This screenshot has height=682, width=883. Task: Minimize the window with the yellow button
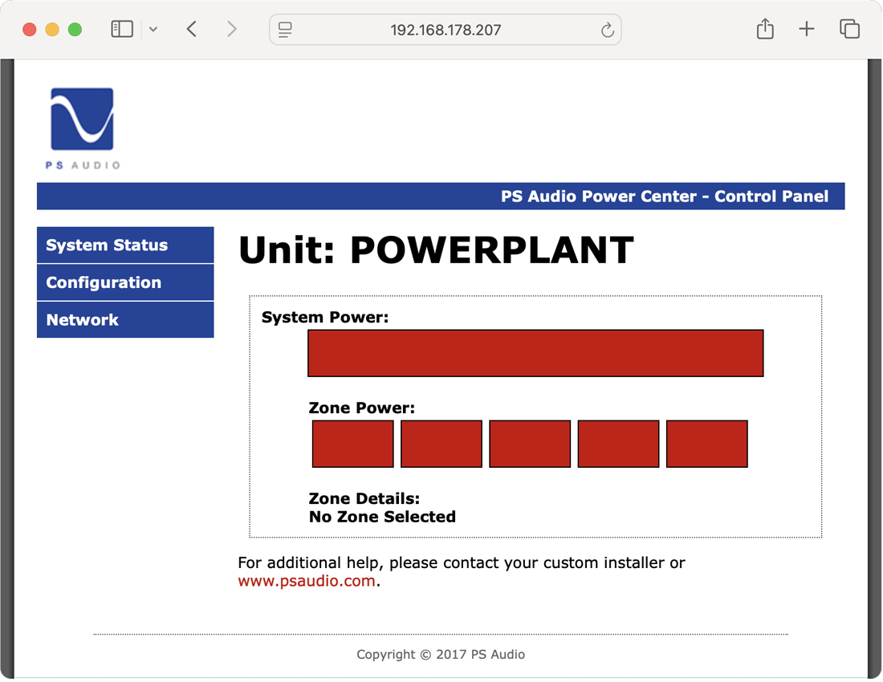tap(52, 29)
